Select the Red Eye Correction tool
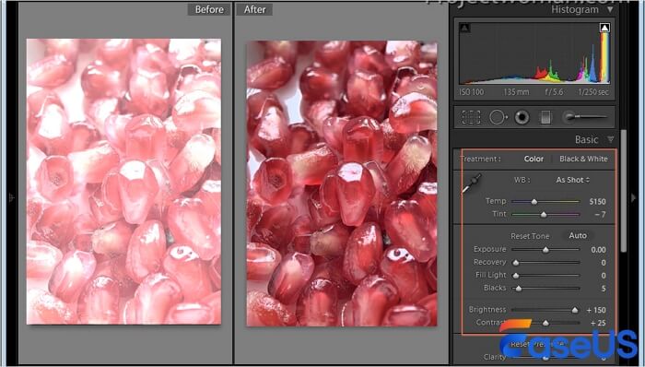645x367 pixels. (522, 117)
